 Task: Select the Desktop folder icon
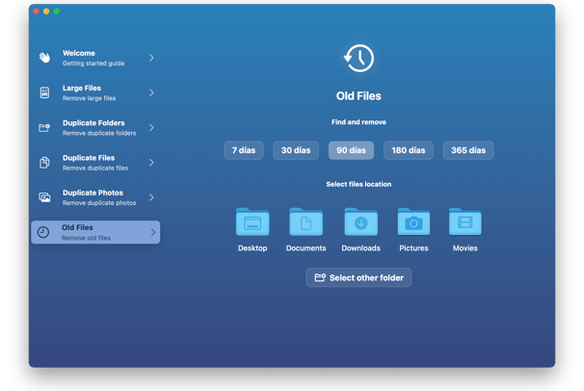coord(252,222)
